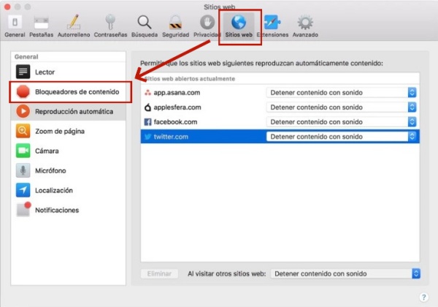This screenshot has width=438, height=307.
Task: Open the Privacidad hand icon
Action: [207, 23]
